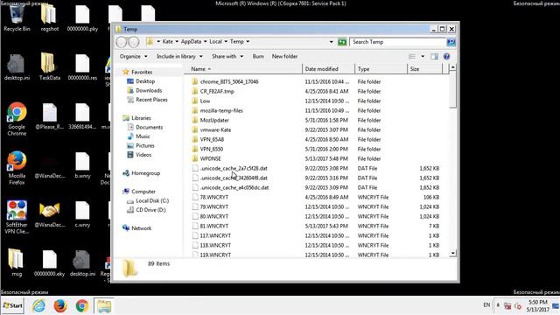
Task: Click the file list scroll up arrow
Action: click(x=453, y=67)
